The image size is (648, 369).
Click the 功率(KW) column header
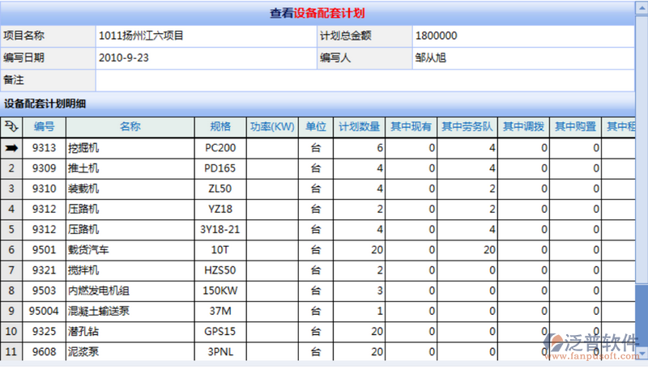[x=272, y=127]
